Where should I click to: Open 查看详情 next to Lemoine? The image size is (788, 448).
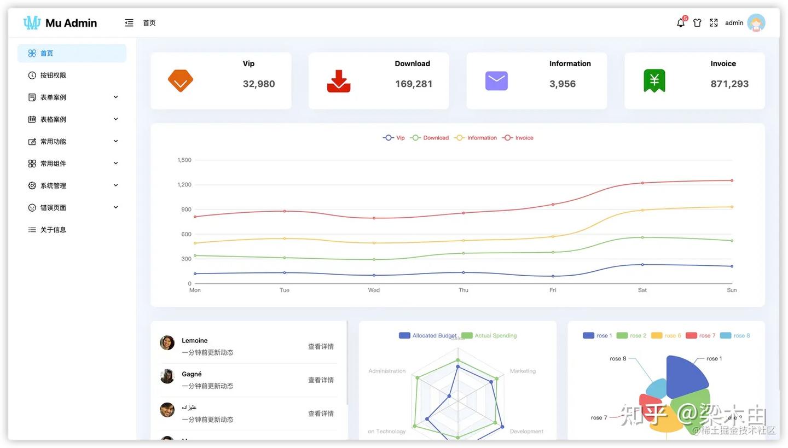[321, 346]
